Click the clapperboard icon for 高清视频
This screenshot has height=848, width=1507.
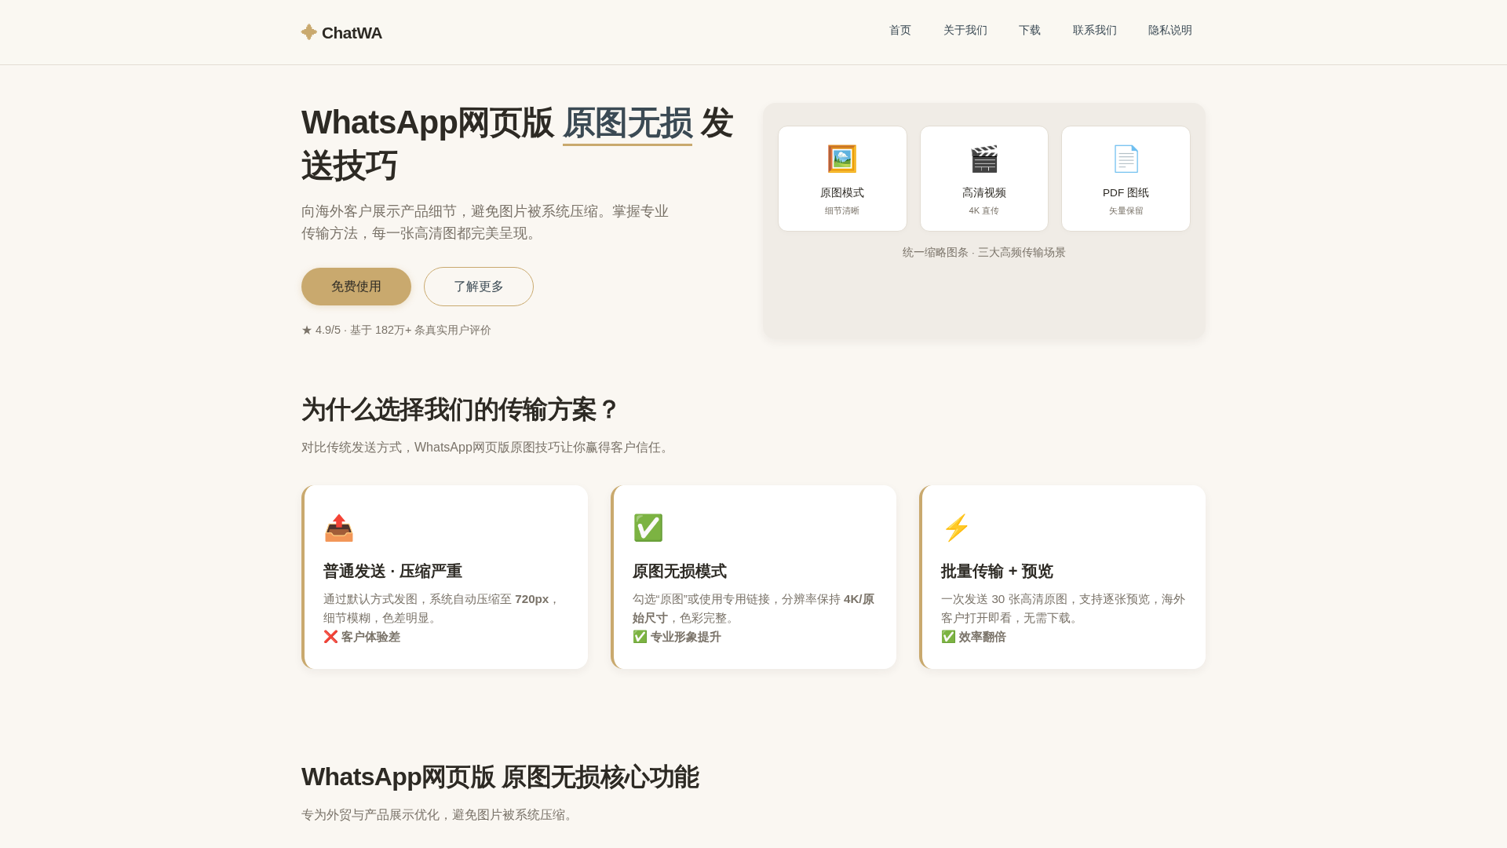(984, 159)
